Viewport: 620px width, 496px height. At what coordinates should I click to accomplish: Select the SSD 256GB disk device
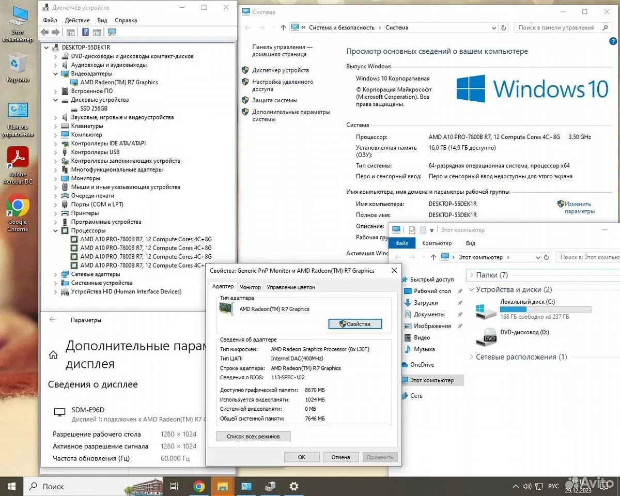[x=94, y=109]
